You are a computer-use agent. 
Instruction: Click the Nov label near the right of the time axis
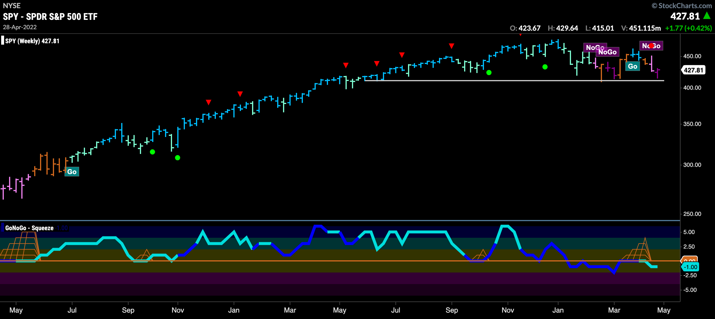[x=508, y=310]
